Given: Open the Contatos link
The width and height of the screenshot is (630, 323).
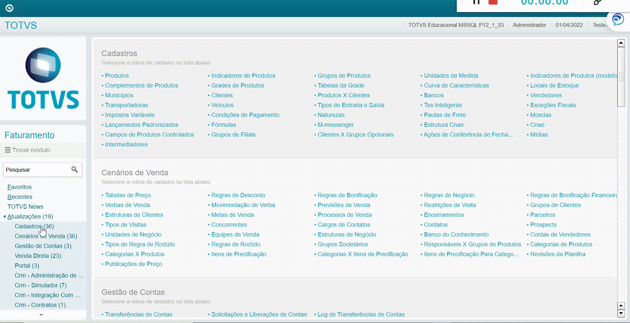Looking at the screenshot, I should tap(436, 225).
